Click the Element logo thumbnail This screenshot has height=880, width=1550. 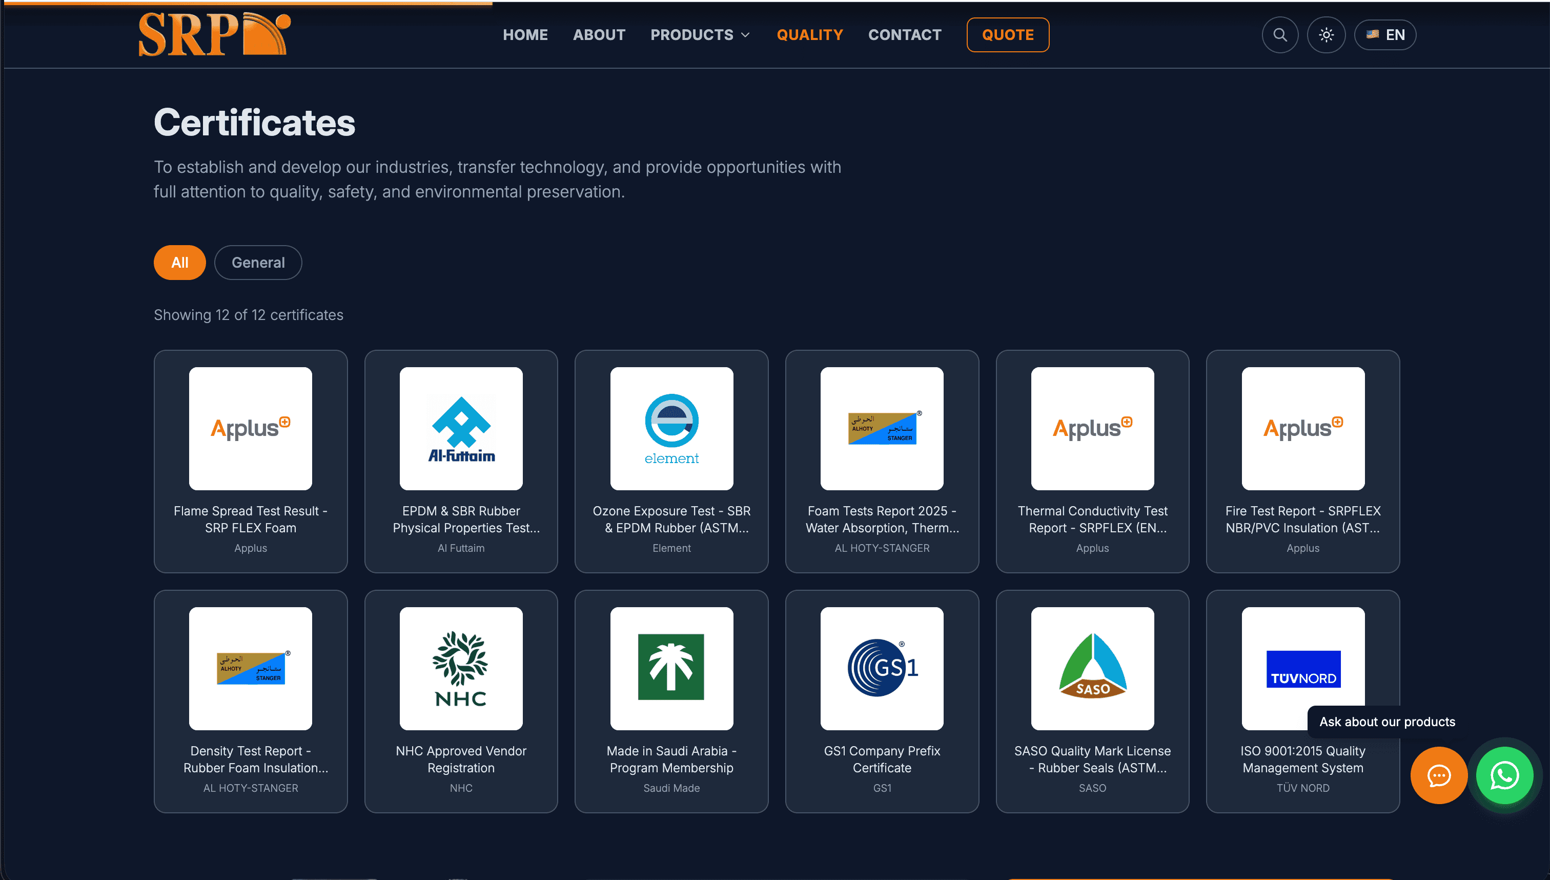click(x=671, y=429)
